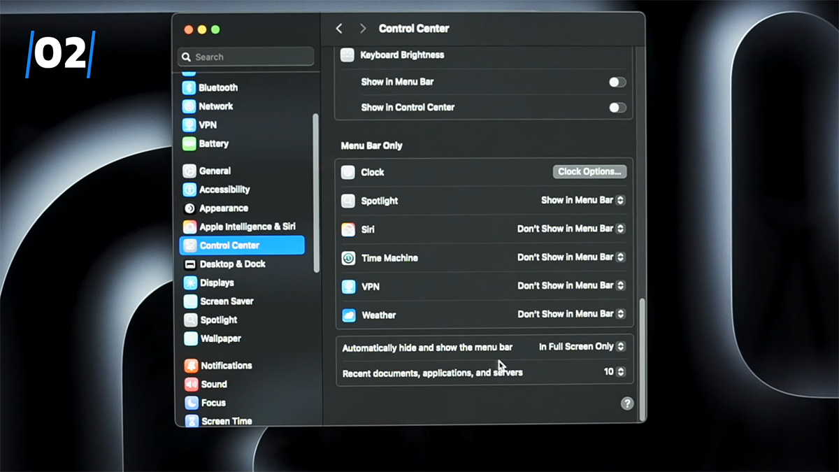The height and width of the screenshot is (472, 839).
Task: Toggle Keyboard Brightness Show in Control Center
Action: pyautogui.click(x=617, y=108)
